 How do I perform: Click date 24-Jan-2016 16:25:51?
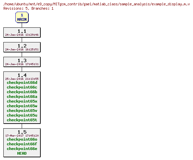[x=22, y=49]
